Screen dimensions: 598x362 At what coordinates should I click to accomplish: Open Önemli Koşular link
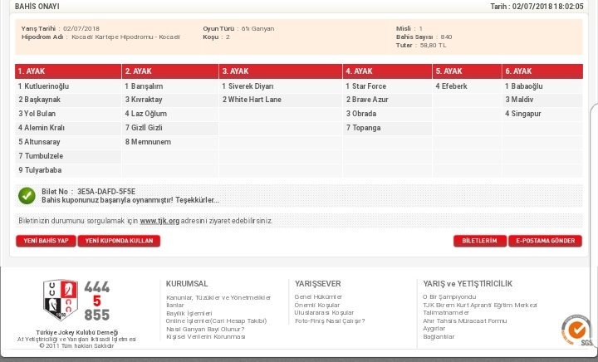[317, 305]
